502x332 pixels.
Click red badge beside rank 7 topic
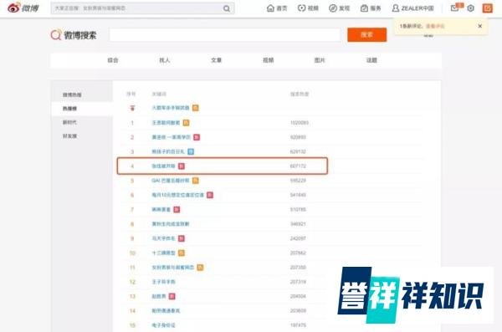click(x=177, y=209)
